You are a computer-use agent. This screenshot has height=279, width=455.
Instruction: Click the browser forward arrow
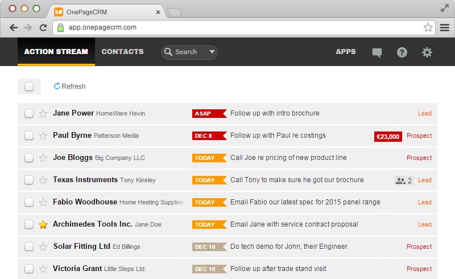[x=28, y=27]
